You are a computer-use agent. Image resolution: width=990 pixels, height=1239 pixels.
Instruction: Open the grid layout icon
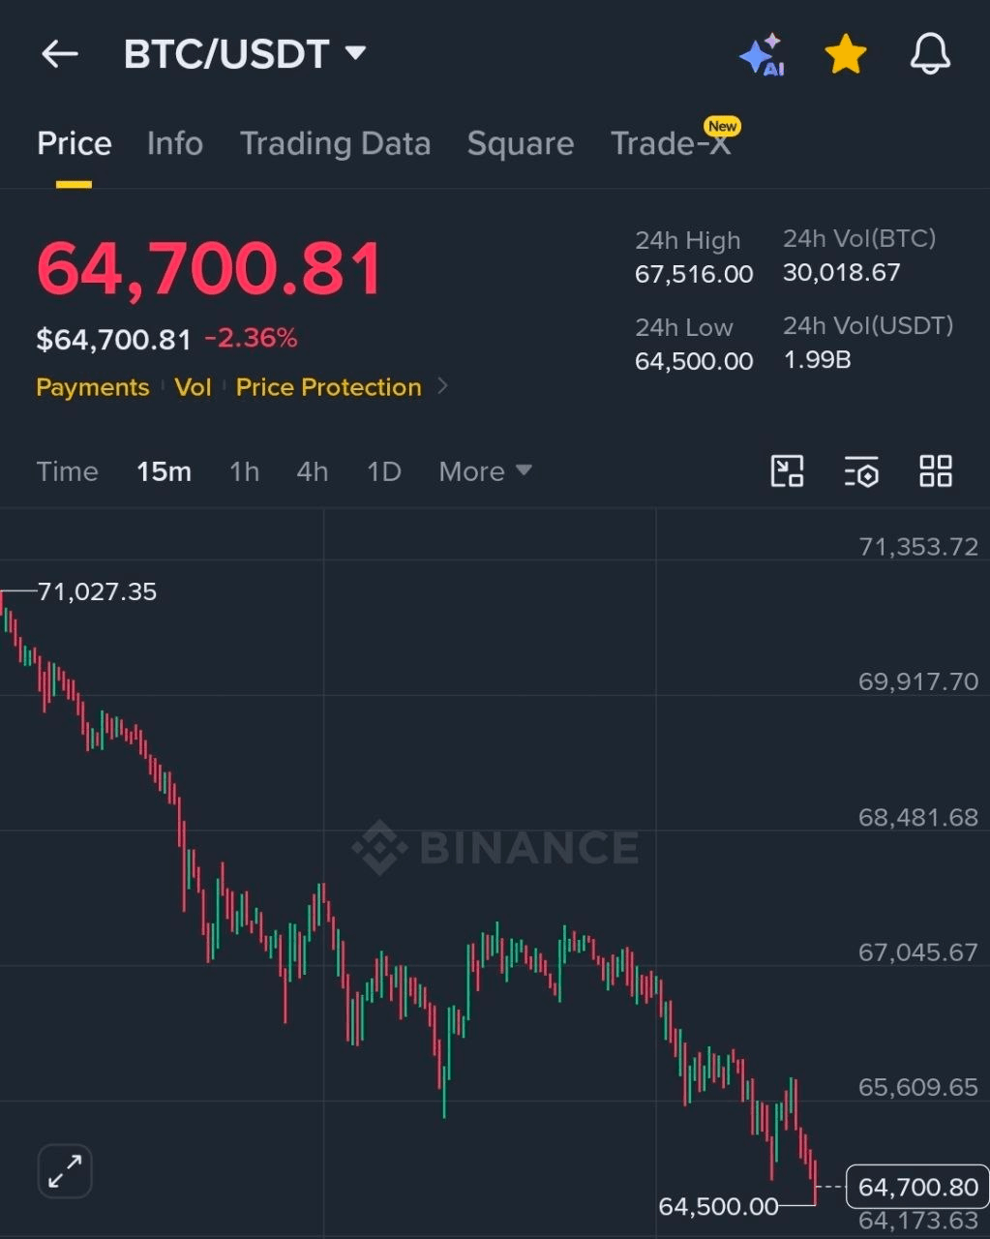click(936, 471)
